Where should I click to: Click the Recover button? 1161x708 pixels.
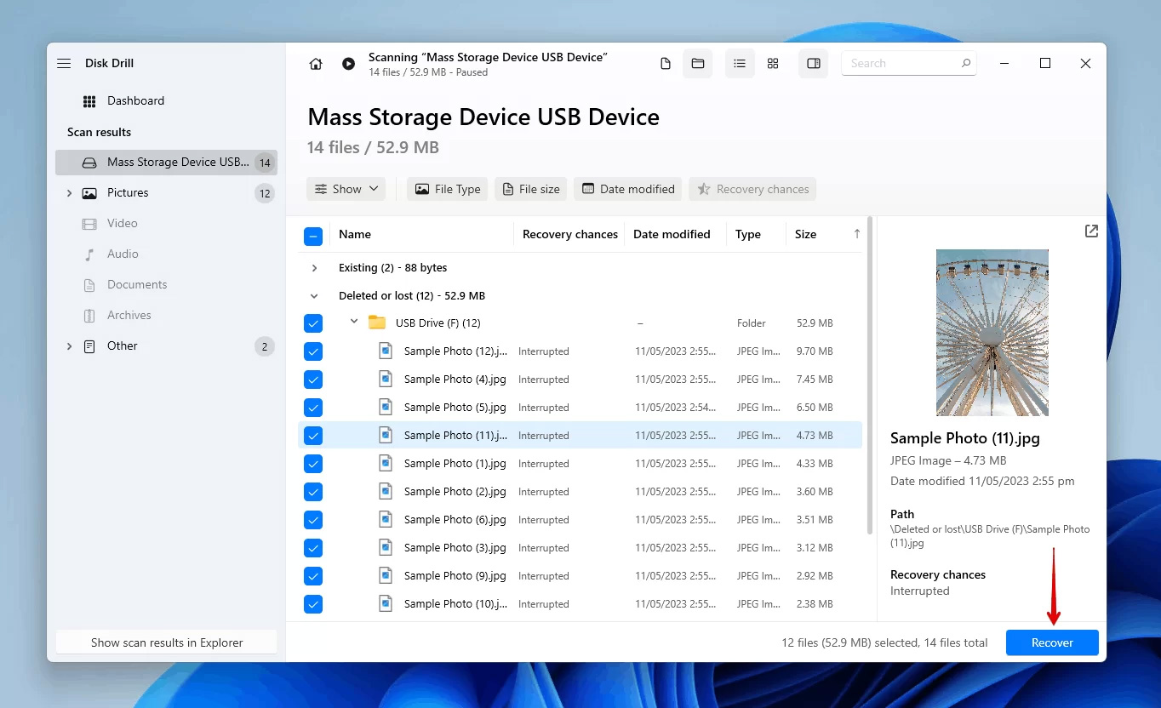[1052, 642]
